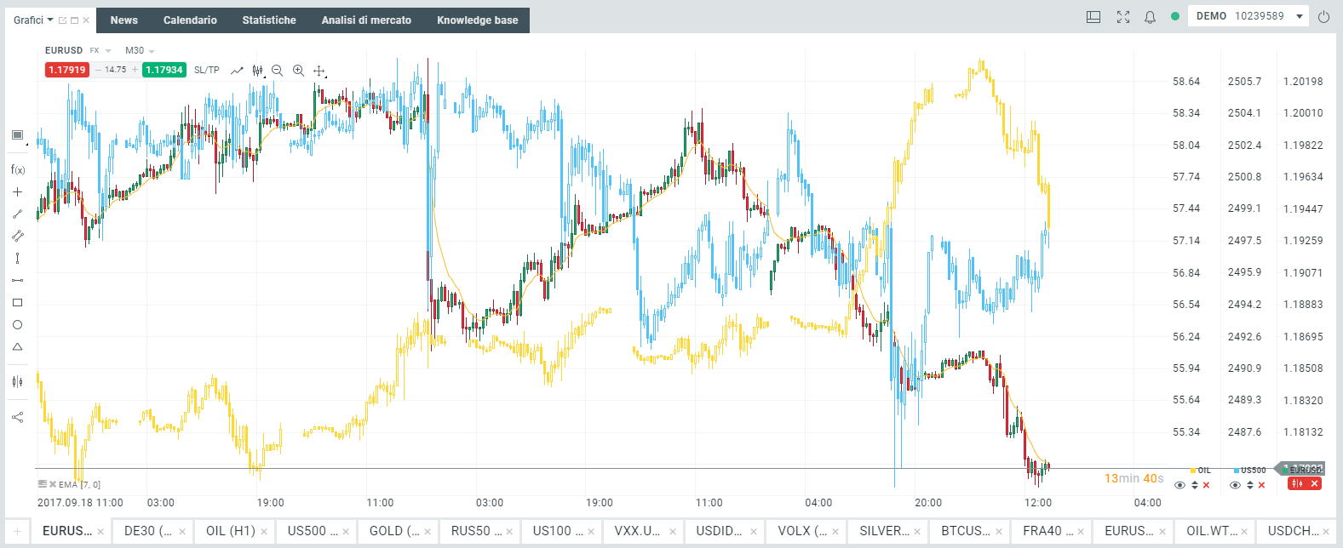This screenshot has height=548, width=1343.
Task: Expand the DEMO account dropdown
Action: click(1300, 16)
